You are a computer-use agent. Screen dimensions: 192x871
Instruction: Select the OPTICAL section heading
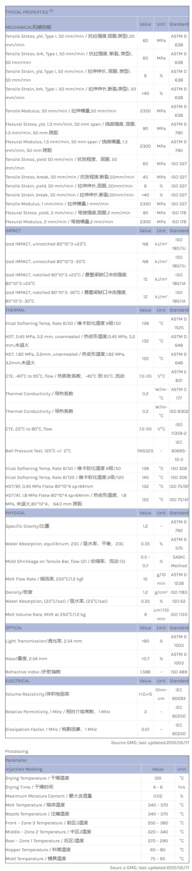14,628
